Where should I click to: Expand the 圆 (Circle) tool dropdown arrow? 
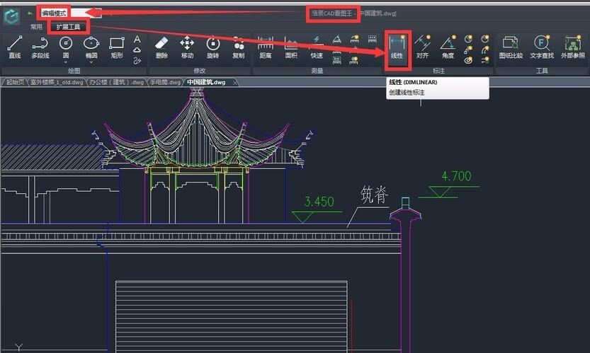66,62
